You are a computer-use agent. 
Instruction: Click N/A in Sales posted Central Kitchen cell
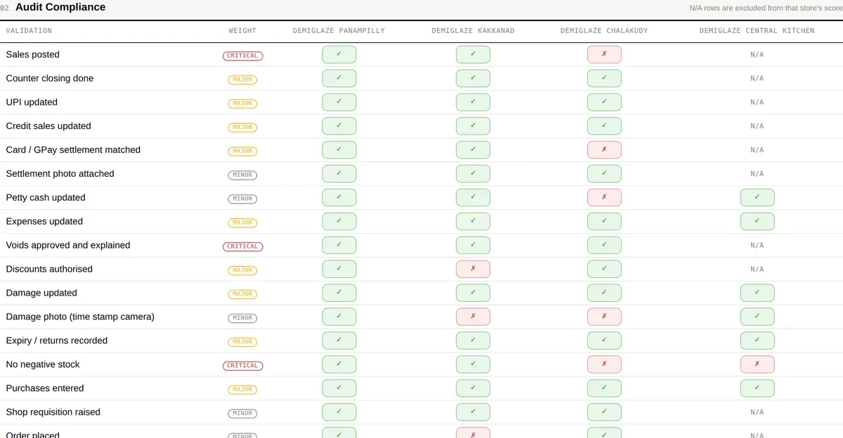(757, 55)
